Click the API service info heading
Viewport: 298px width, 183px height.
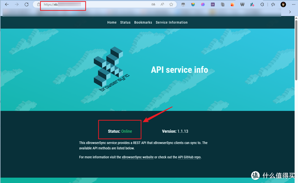pyautogui.click(x=179, y=70)
